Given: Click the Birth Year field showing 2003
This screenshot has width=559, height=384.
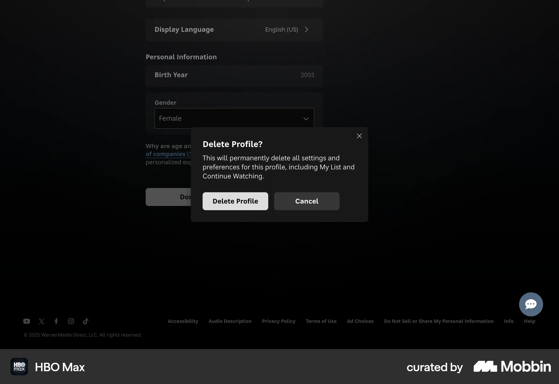Looking at the screenshot, I should [234, 75].
